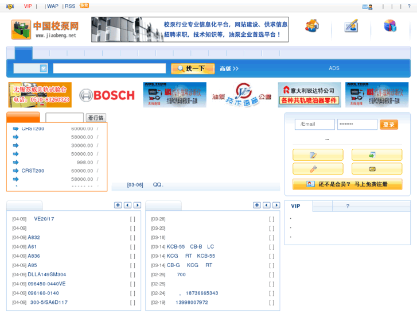The width and height of the screenshot is (417, 313).
Task: Open the 300-5/SA6D117 listing
Action: click(49, 303)
